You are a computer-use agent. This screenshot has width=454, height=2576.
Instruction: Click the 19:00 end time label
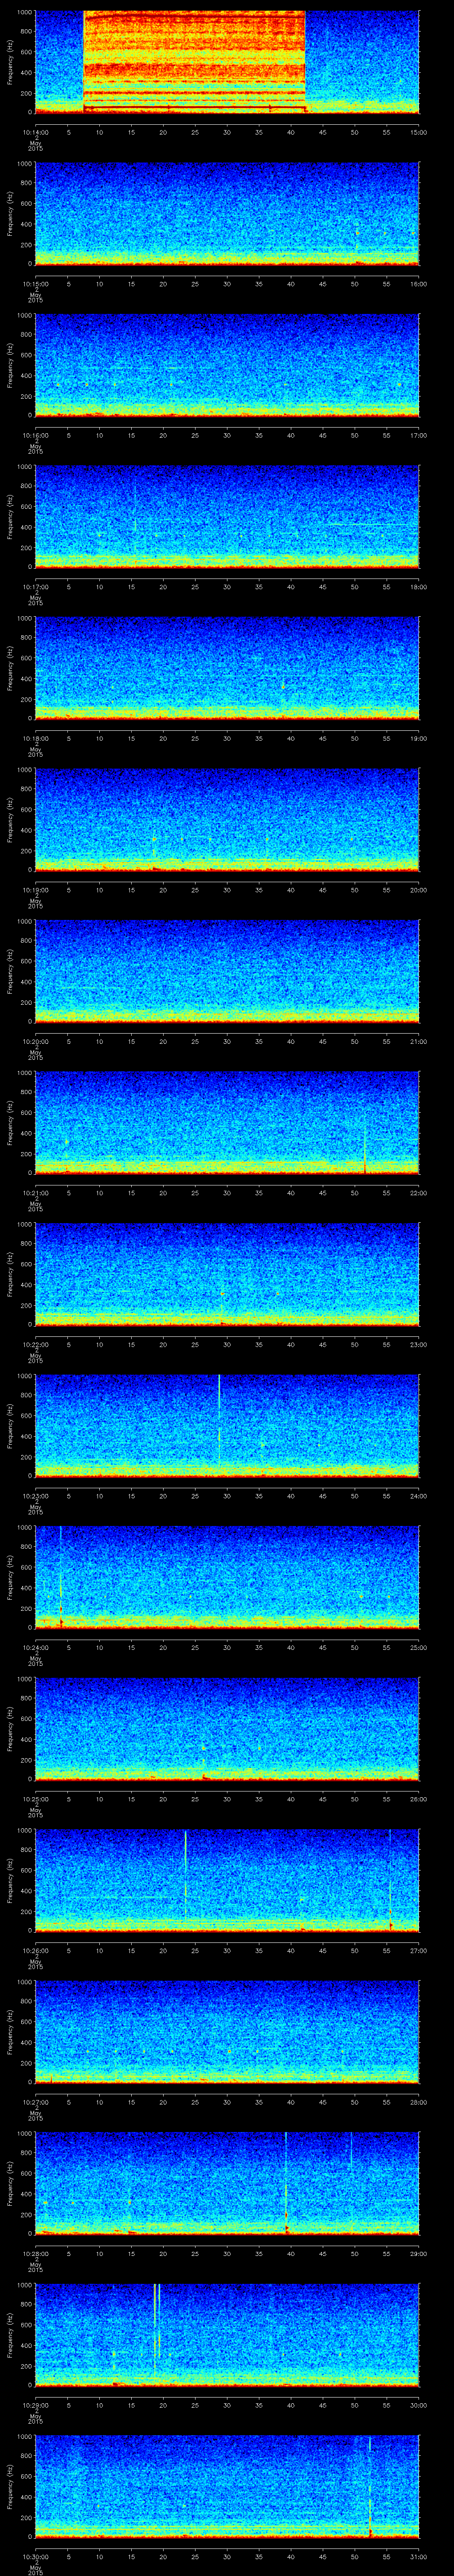tap(418, 739)
